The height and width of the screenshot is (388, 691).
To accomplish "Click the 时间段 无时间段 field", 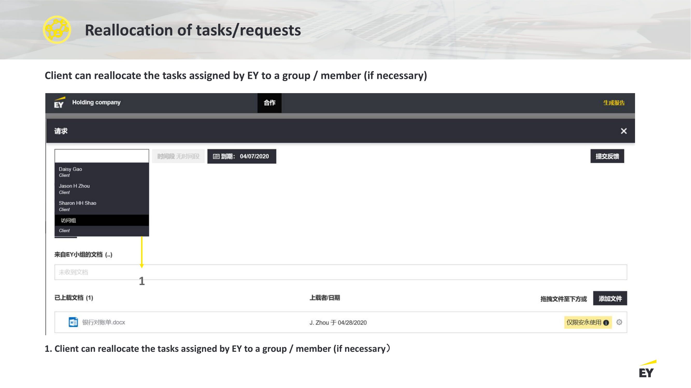I will (178, 156).
